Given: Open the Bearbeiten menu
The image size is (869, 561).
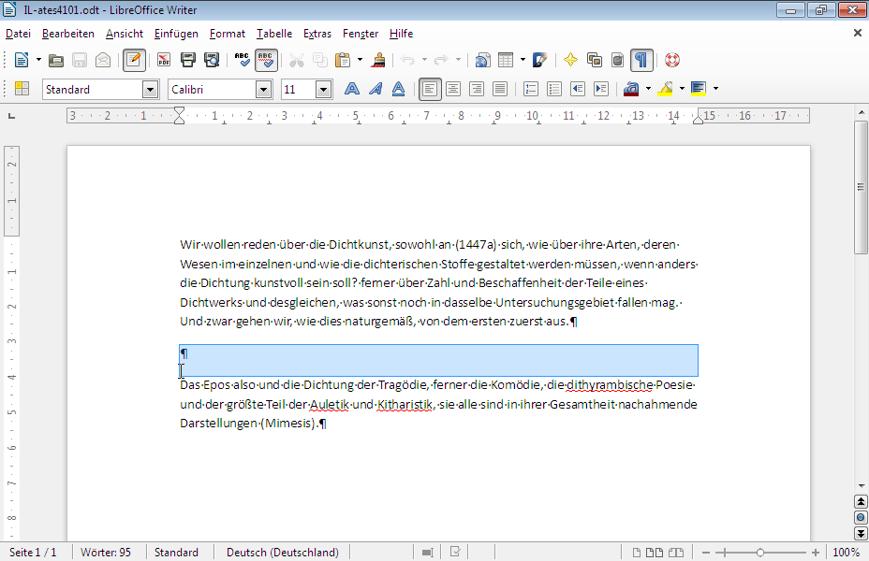Looking at the screenshot, I should pos(68,34).
